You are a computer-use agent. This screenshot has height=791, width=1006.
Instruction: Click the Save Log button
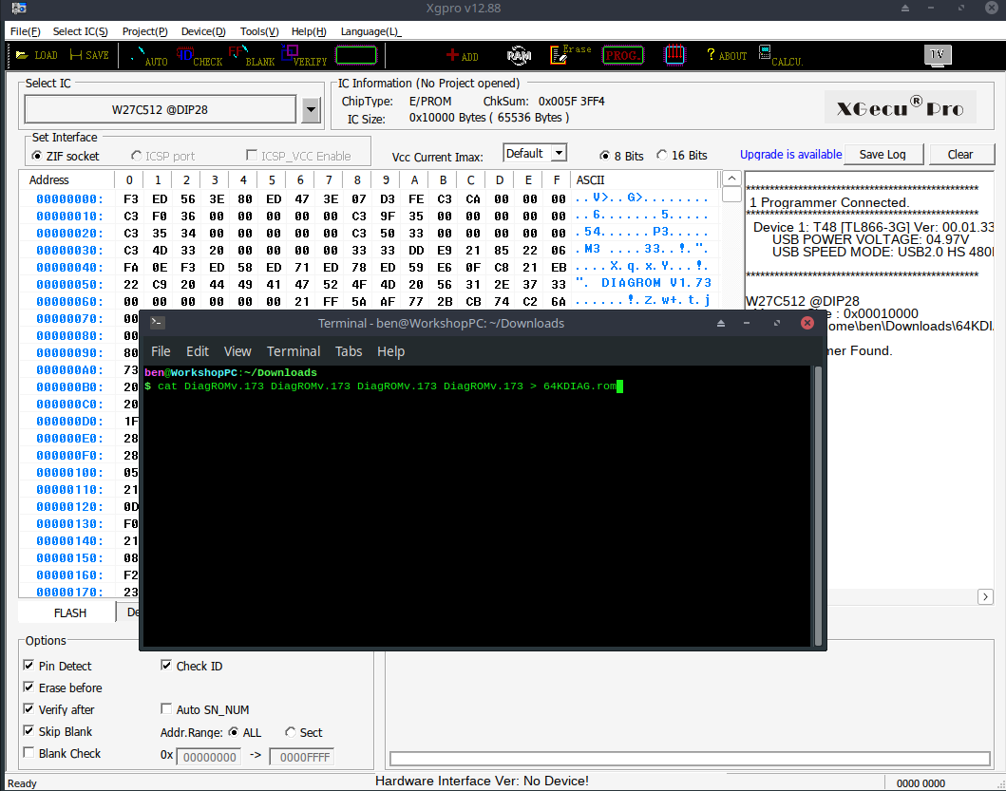pyautogui.click(x=883, y=155)
